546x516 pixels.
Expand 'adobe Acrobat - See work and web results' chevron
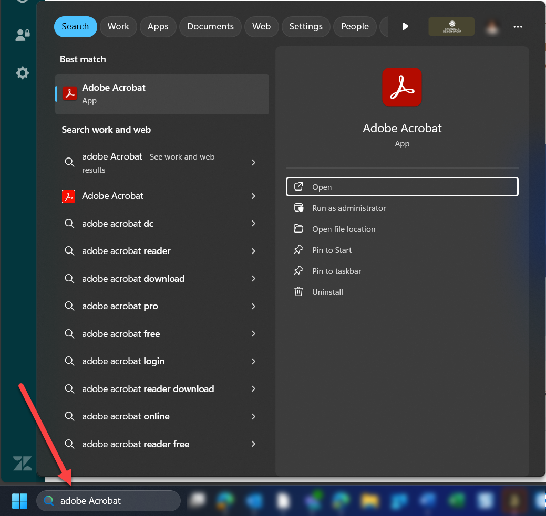pyautogui.click(x=253, y=163)
